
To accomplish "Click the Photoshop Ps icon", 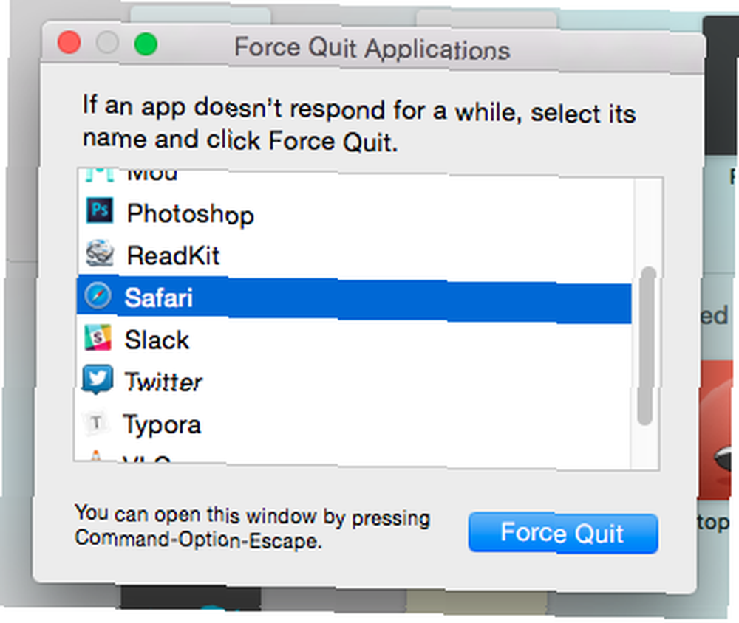I will pyautogui.click(x=100, y=210).
